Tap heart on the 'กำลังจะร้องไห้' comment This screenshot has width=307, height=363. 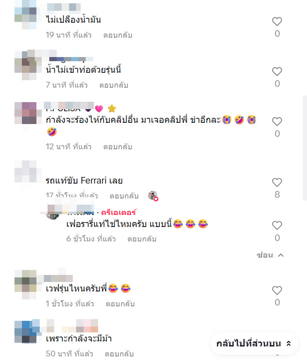click(x=277, y=122)
